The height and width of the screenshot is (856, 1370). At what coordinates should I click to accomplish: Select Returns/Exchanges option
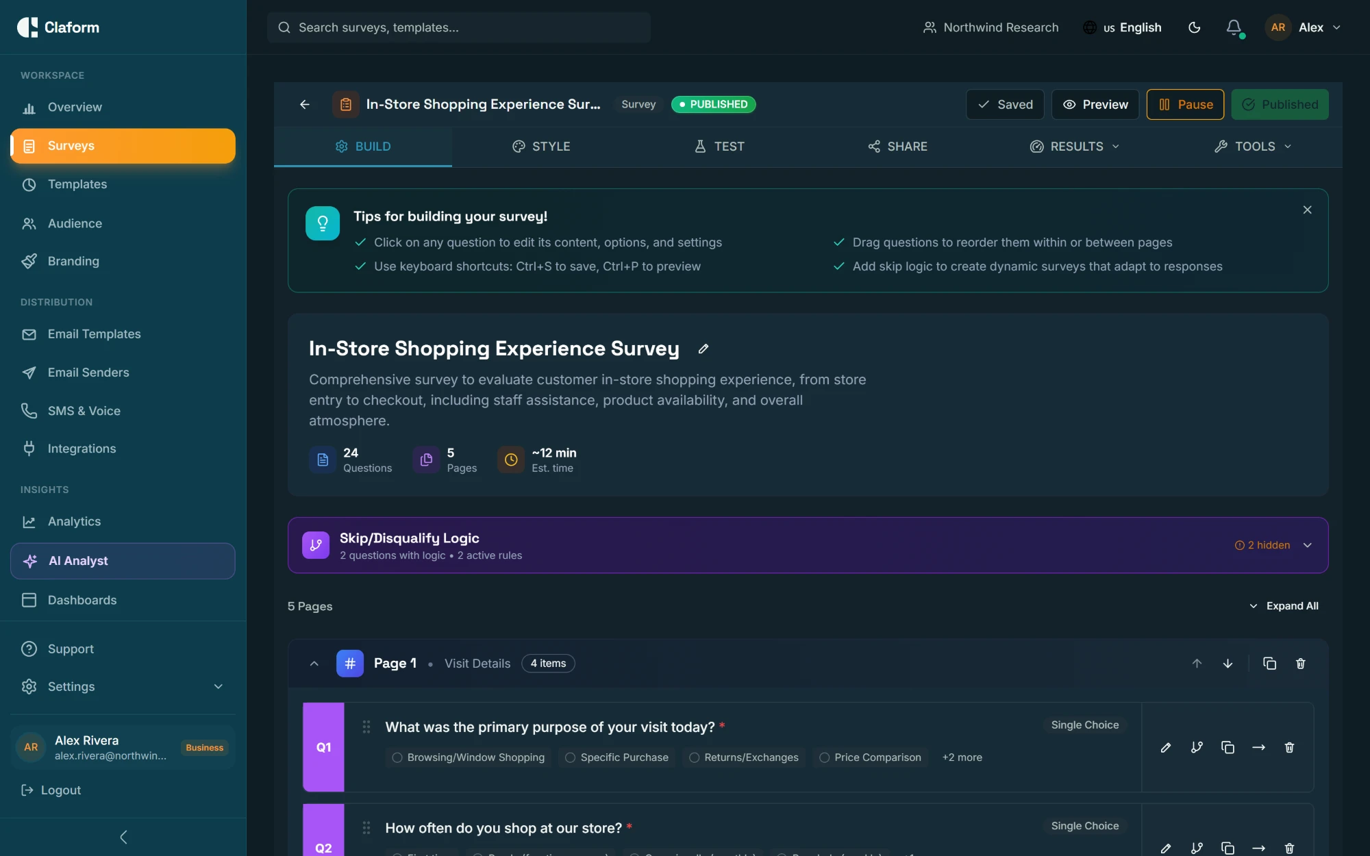tap(744, 757)
